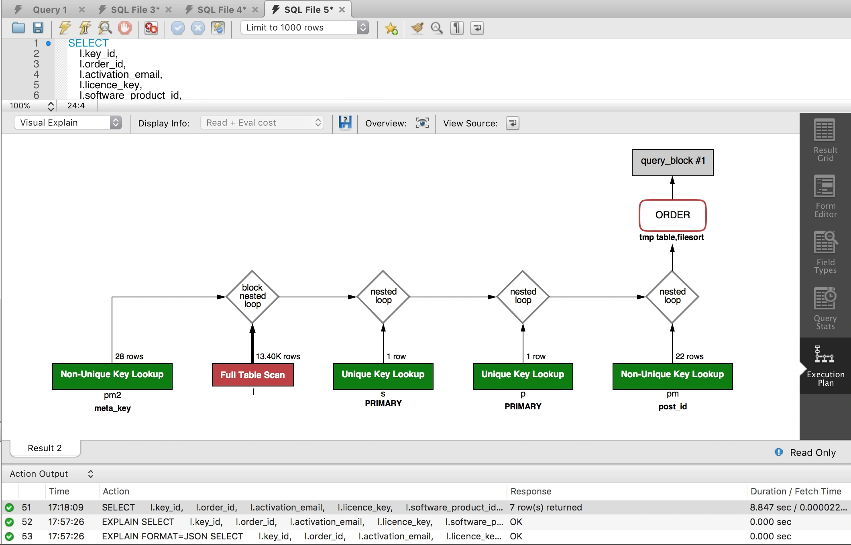Click the Overview eye button
851x545 pixels.
(x=422, y=123)
